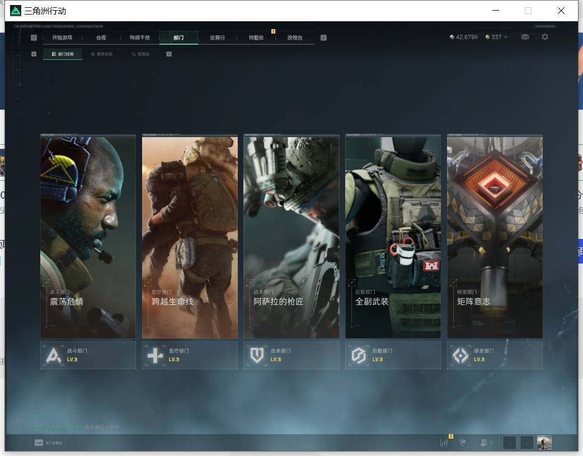Click the 医疗部门 cross icon

point(155,355)
